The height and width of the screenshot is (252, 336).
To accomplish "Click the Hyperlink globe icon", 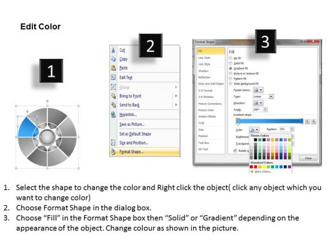I will tap(113, 115).
